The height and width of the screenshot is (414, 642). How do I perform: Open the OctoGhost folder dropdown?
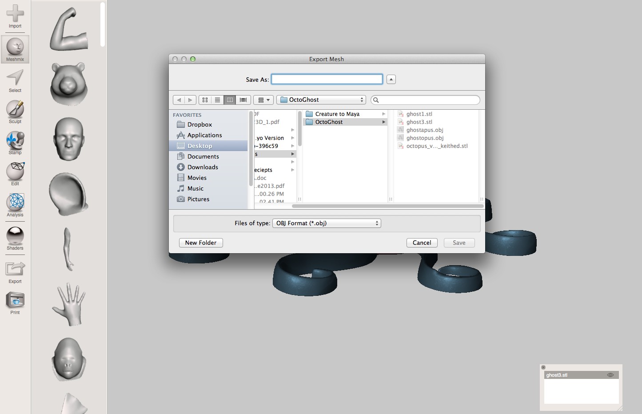coord(321,100)
